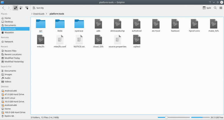The height and width of the screenshot is (120, 224).
Task: Select the etc1tool executable
Action: coord(156,26)
